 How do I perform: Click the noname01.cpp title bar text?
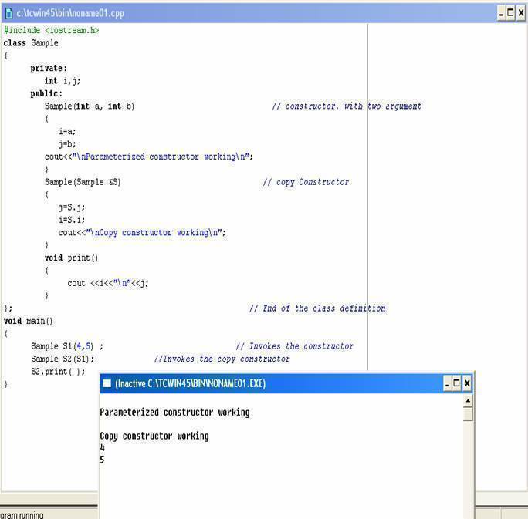pos(70,13)
